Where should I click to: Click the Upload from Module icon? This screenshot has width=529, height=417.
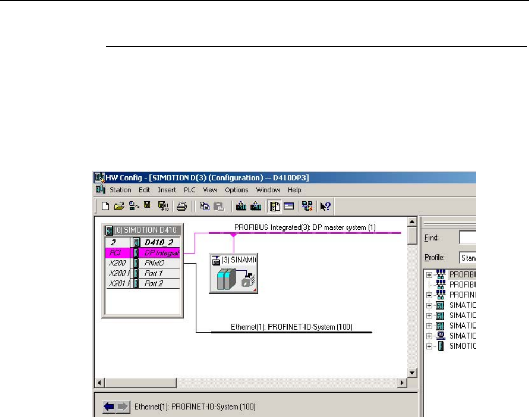(x=256, y=206)
